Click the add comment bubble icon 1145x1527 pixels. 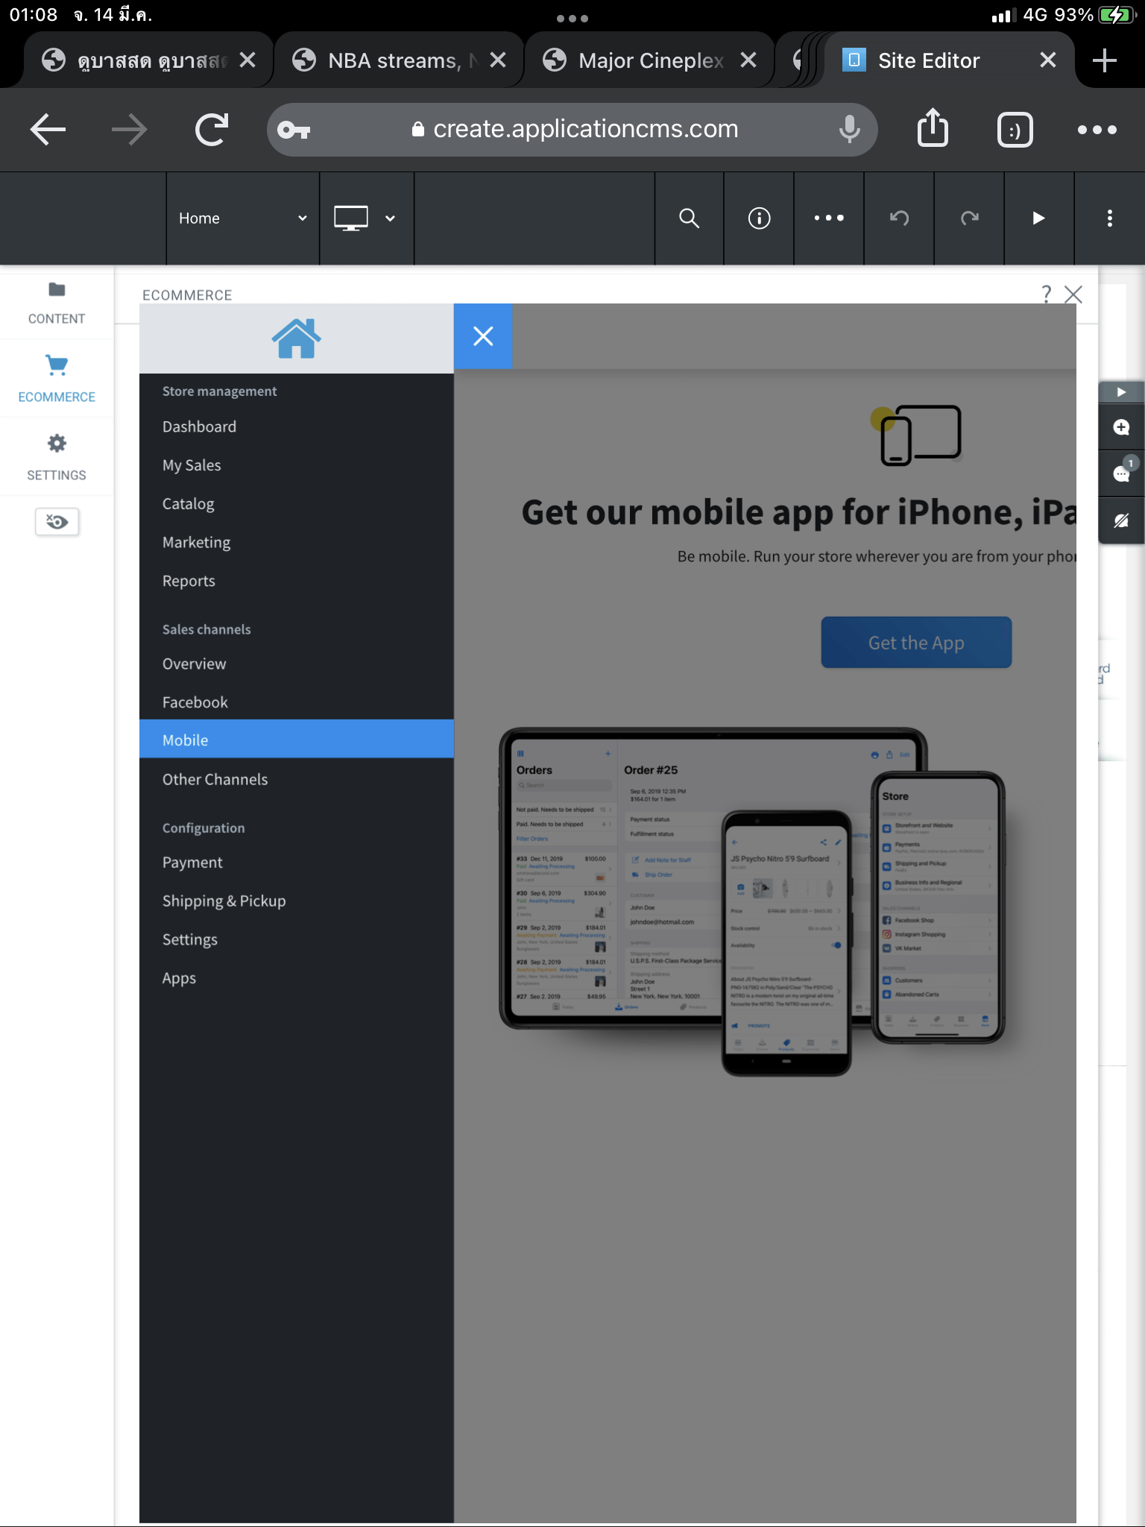(1121, 427)
